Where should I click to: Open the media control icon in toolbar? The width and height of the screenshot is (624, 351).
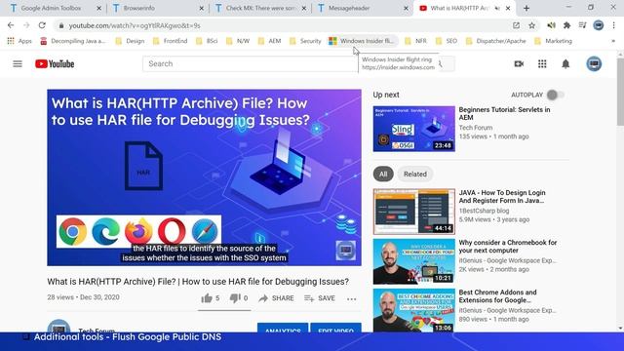coord(583,25)
